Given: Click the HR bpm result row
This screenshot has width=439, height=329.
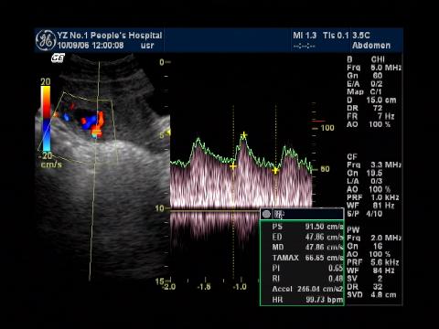Looking at the screenshot, I should (x=307, y=300).
